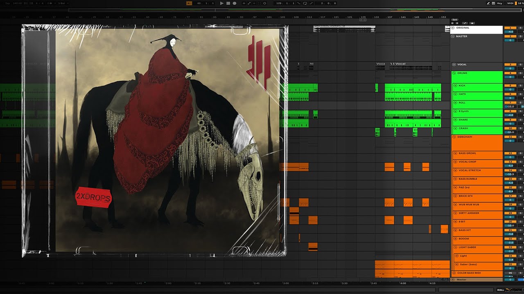
Task: Click the BASS HIT volume -3.6
Action: [x=510, y=234]
